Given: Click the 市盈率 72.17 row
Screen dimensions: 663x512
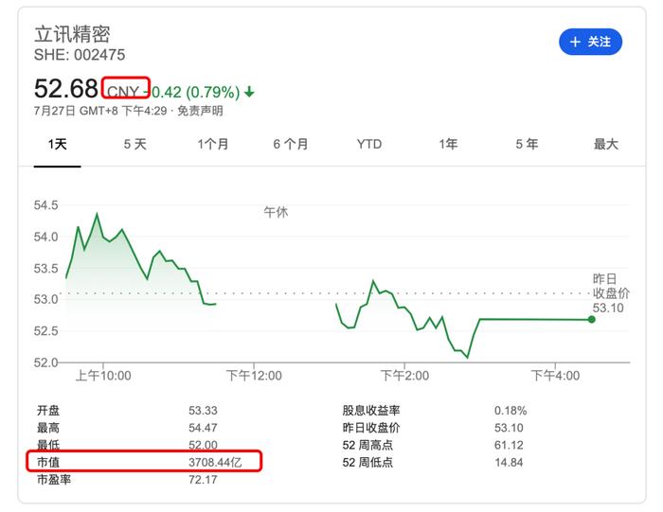Looking at the screenshot, I should click(127, 480).
